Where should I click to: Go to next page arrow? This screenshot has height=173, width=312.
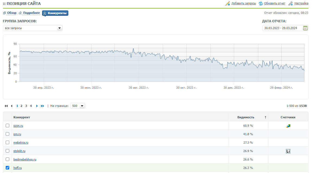(37, 106)
